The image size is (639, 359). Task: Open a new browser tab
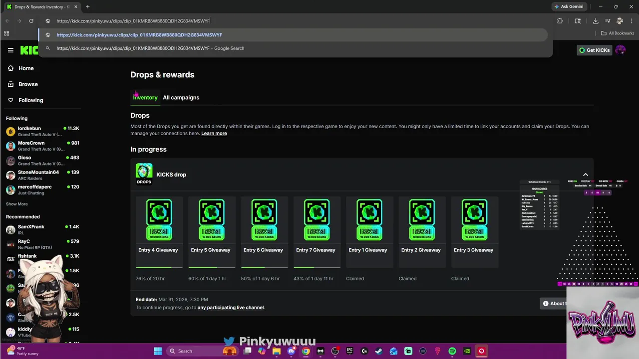[87, 7]
